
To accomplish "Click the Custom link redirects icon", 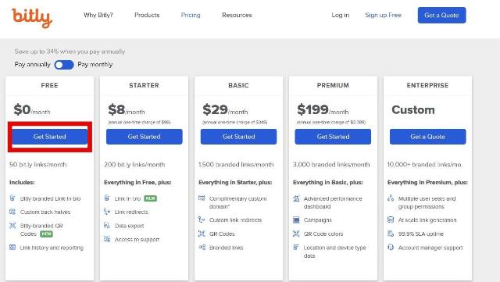I will (202, 220).
